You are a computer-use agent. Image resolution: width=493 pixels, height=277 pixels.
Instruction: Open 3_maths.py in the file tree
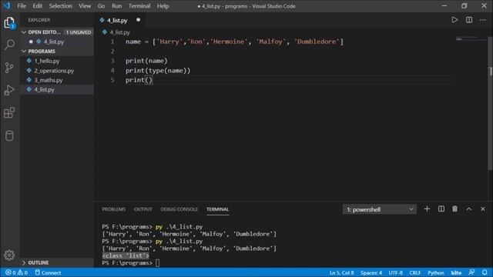click(49, 80)
